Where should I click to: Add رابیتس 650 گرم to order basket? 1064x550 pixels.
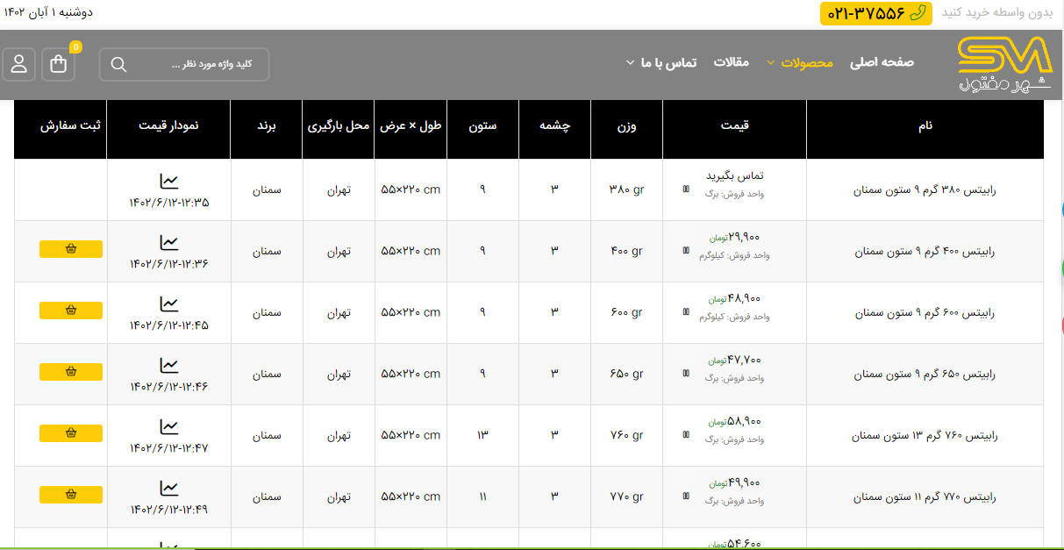(71, 372)
